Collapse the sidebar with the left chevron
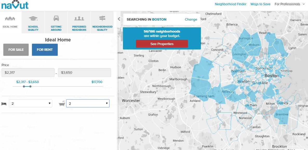Viewport: 308px width, 150px height. coord(119,19)
